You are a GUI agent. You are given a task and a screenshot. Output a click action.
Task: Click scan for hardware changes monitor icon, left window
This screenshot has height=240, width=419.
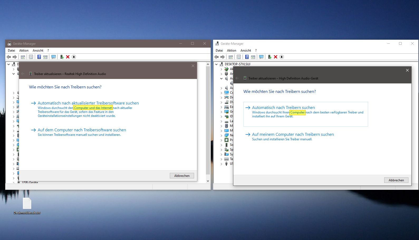click(x=54, y=57)
